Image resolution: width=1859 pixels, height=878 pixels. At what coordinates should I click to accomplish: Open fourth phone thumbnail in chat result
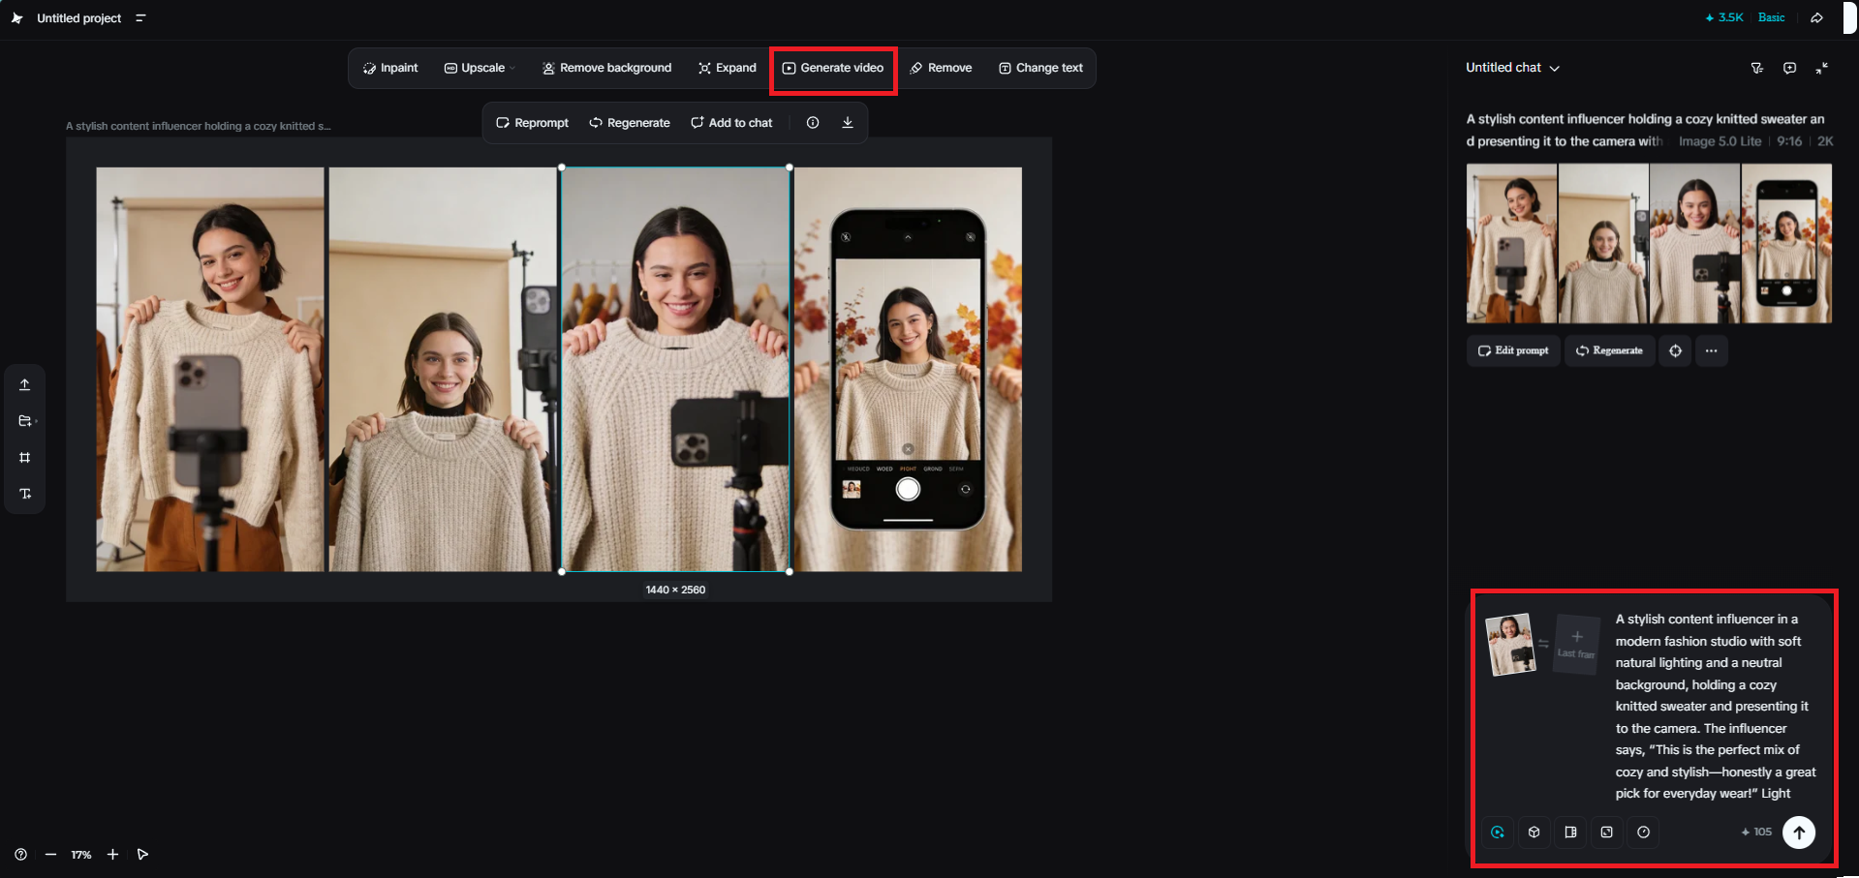tap(1786, 243)
